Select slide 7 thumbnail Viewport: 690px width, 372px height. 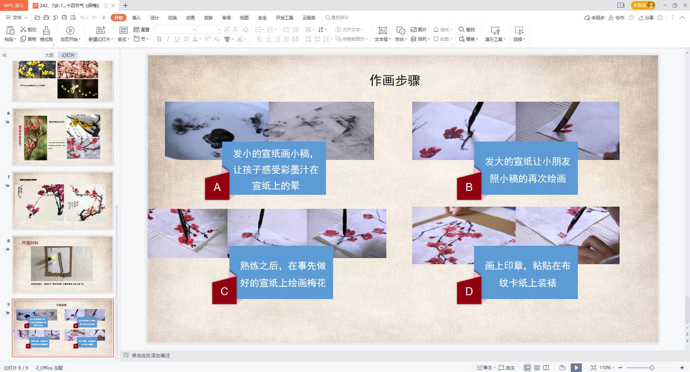(x=63, y=201)
